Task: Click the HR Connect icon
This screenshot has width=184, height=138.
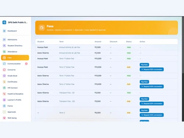Action: [4, 88]
